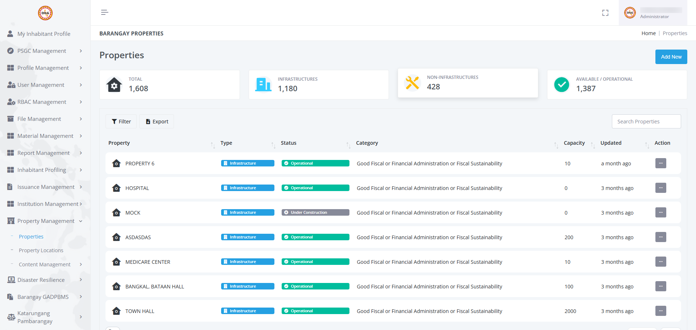Image resolution: width=696 pixels, height=330 pixels.
Task: Sort table by Category column
Action: click(556, 145)
